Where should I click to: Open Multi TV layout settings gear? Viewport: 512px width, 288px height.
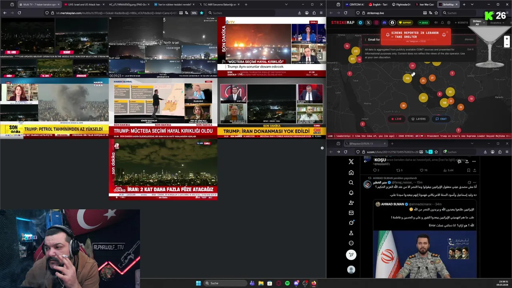click(x=322, y=148)
